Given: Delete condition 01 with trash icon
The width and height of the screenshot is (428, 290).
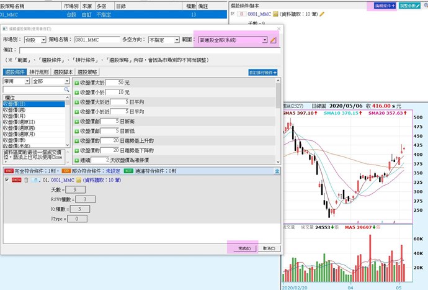Looking at the screenshot, I should point(26,180).
